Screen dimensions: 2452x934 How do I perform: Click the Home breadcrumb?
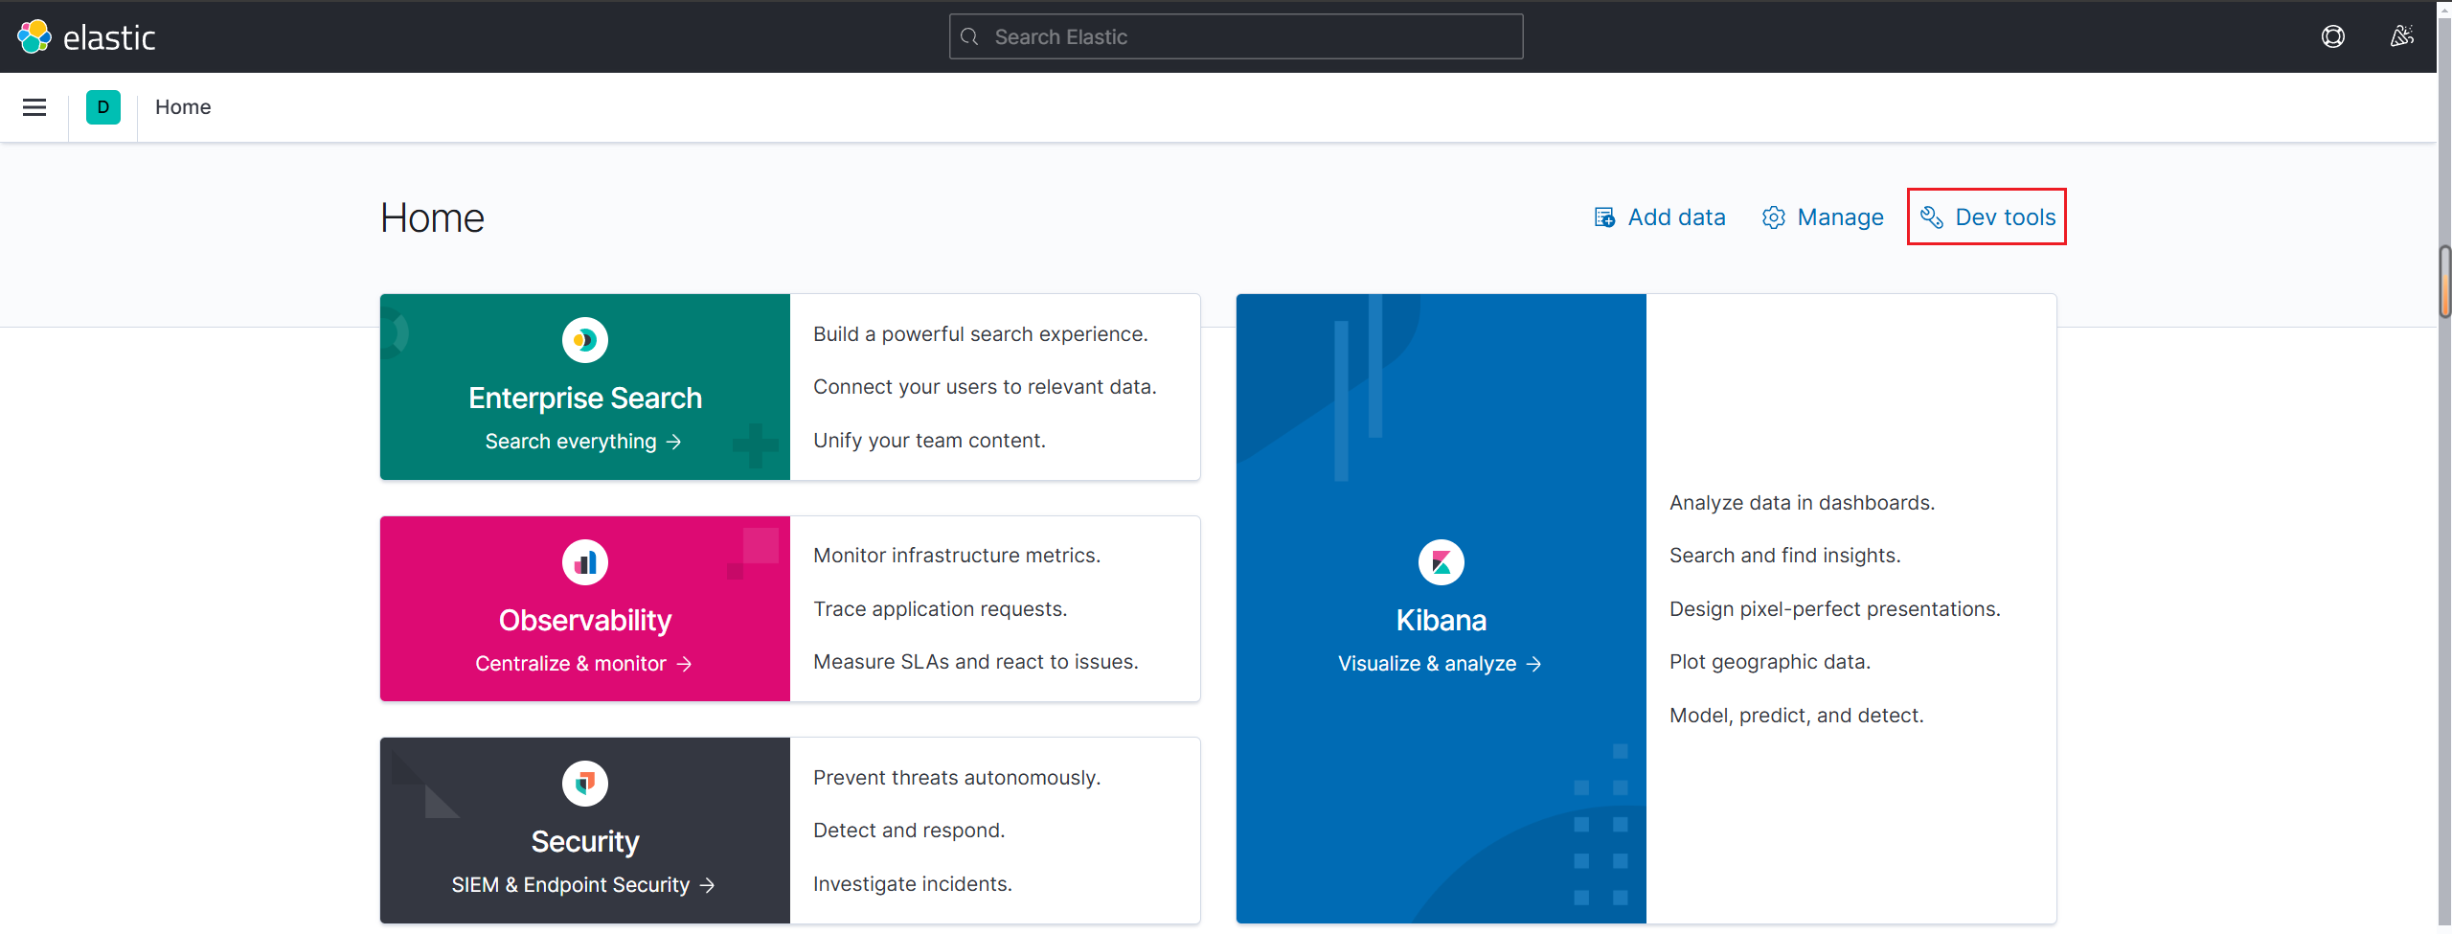click(x=183, y=107)
